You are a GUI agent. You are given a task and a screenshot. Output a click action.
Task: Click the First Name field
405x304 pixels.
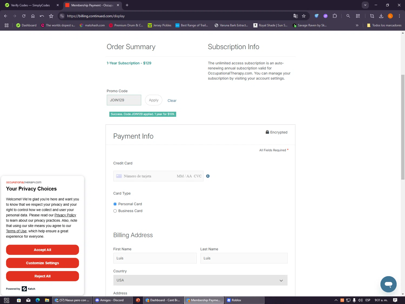155,258
